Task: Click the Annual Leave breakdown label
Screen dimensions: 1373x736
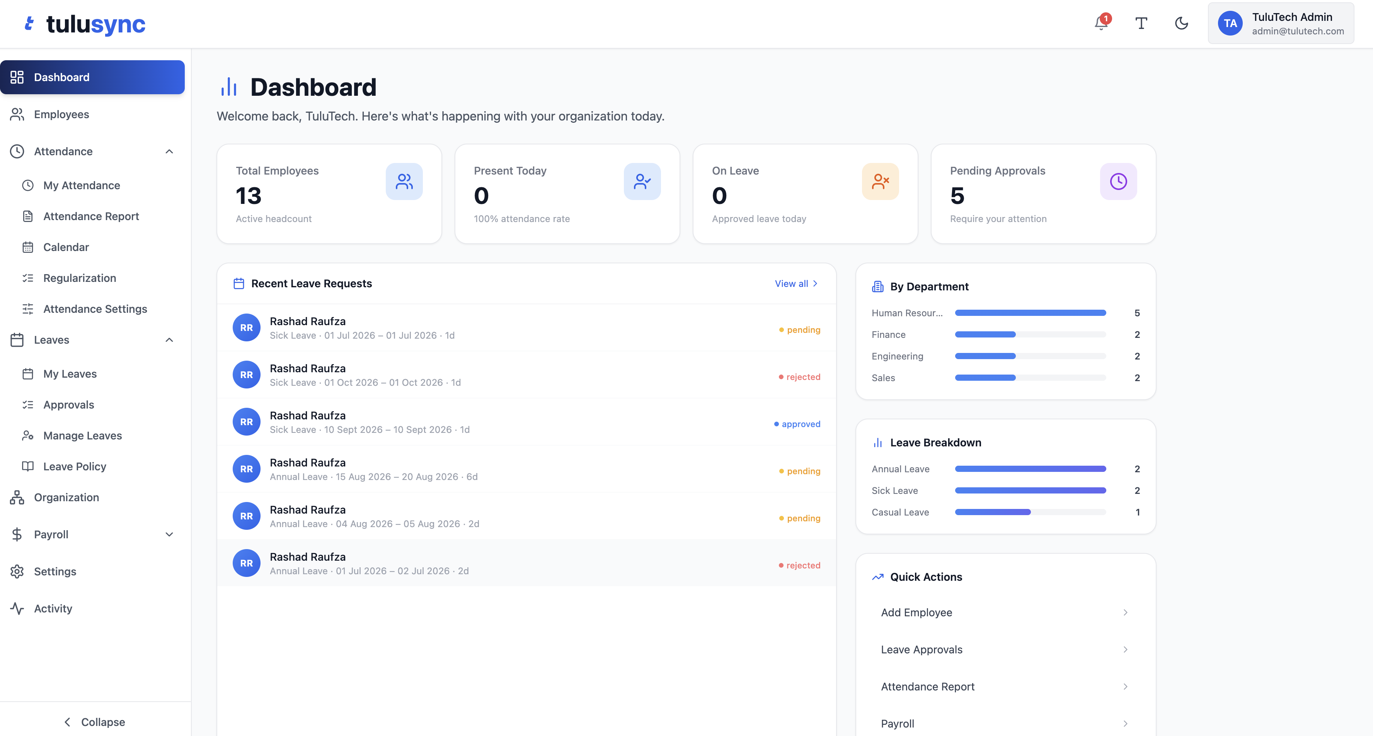Action: coord(900,469)
